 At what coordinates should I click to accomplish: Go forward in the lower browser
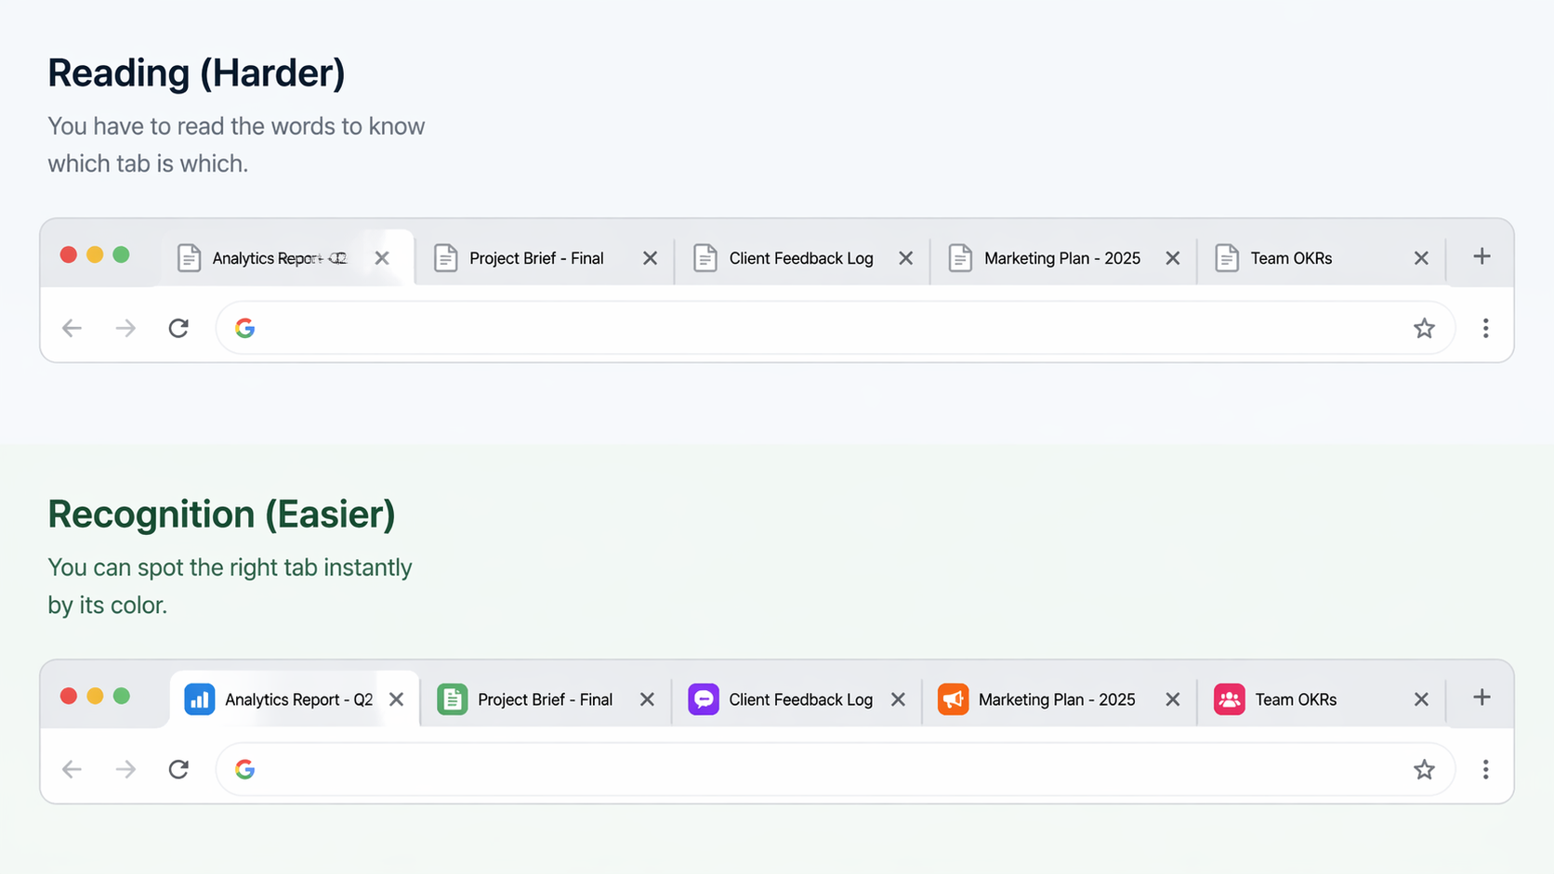(125, 769)
